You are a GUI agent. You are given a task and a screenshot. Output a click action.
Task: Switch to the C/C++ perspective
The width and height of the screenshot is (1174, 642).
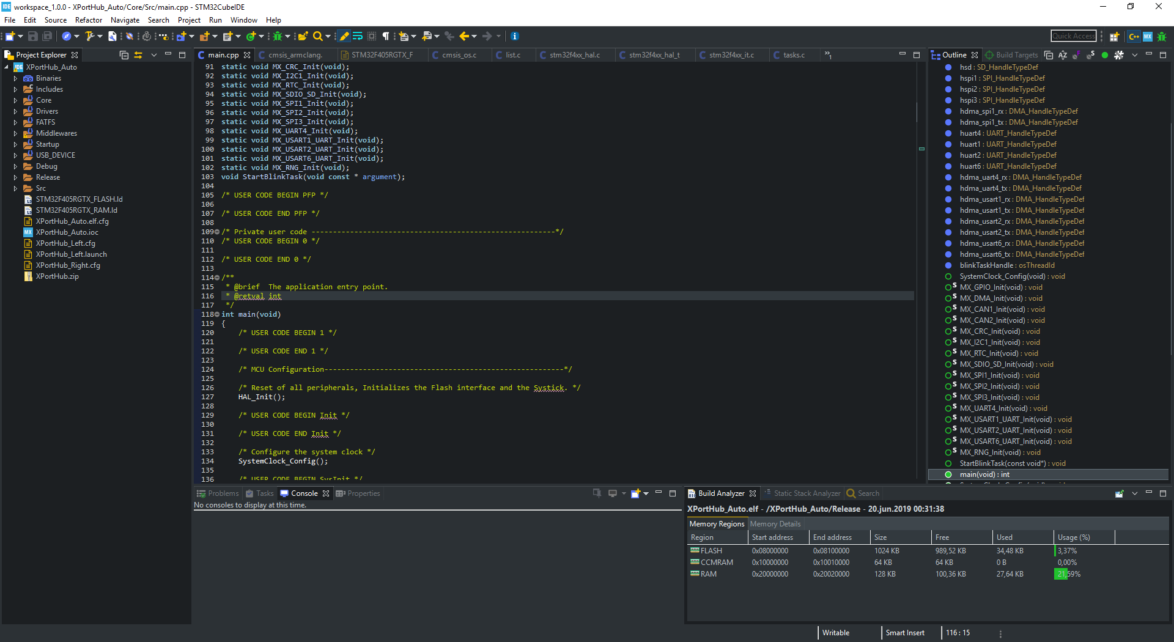(x=1134, y=37)
